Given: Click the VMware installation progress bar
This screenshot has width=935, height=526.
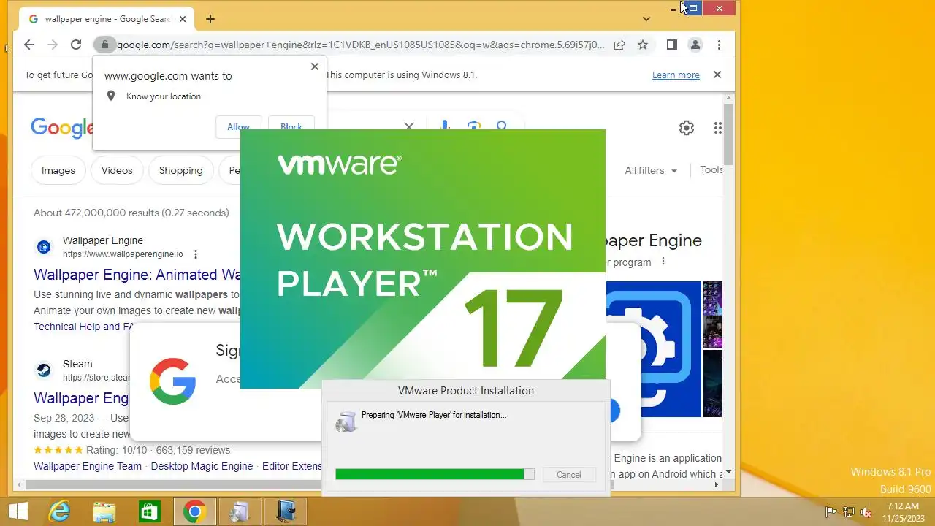Looking at the screenshot, I should pyautogui.click(x=435, y=474).
